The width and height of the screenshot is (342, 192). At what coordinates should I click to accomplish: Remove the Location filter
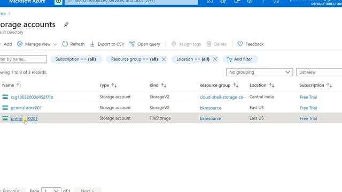click(x=215, y=59)
